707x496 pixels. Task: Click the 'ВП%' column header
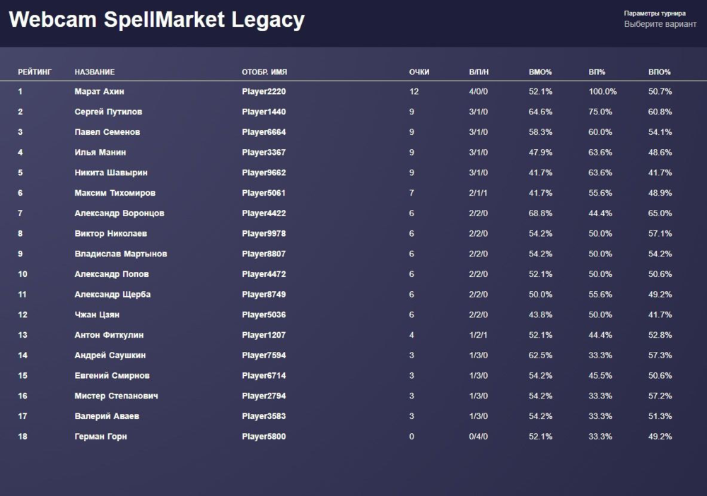pyautogui.click(x=597, y=72)
